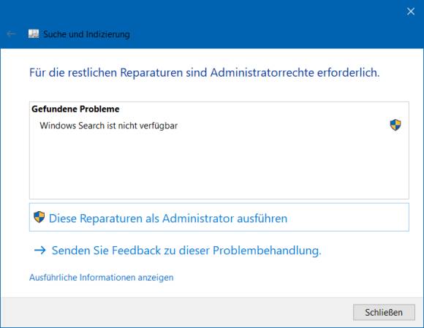Close the dialog with the X icon
Screen dimensions: 424x328
click(411, 11)
